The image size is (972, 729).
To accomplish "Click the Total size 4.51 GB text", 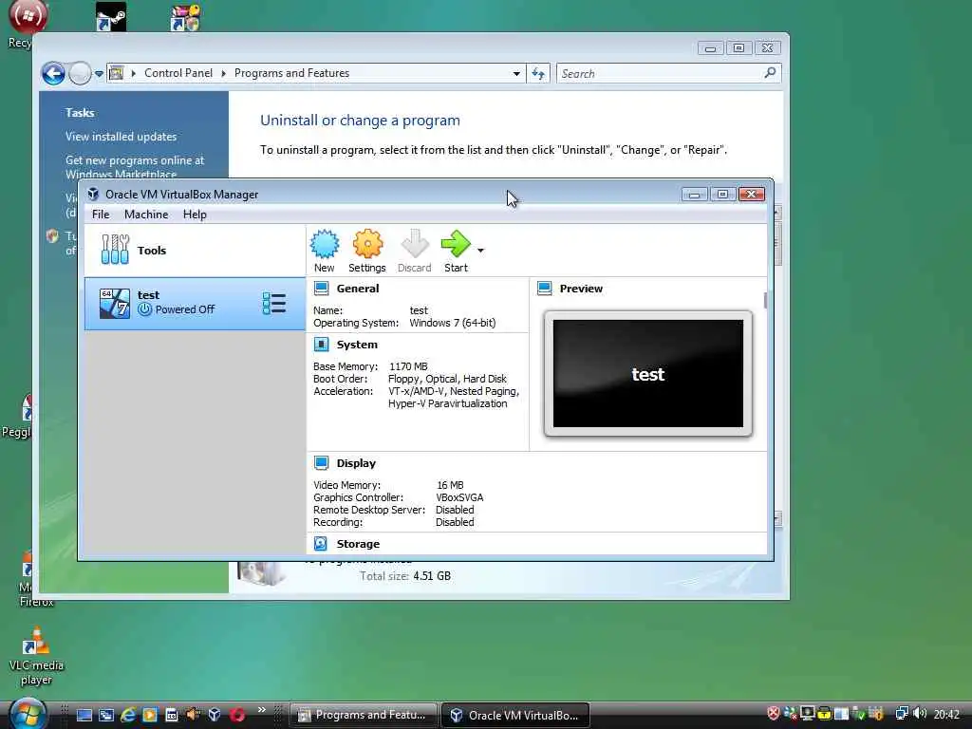I will [405, 576].
